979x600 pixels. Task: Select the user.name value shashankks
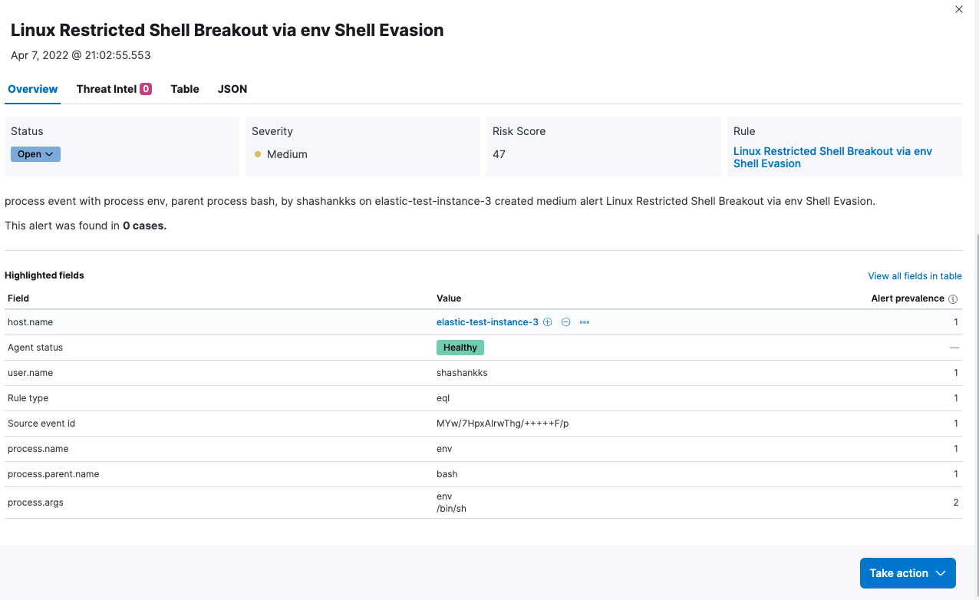point(462,373)
